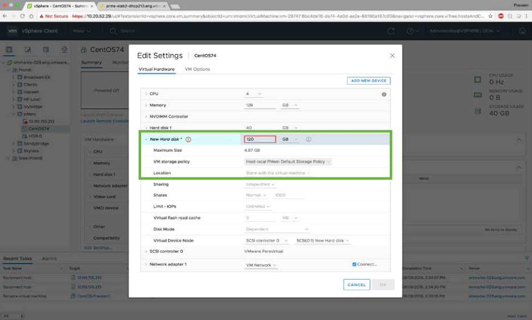The width and height of the screenshot is (532, 320).
Task: Click the Hard disk 1 size field
Action: (260, 128)
